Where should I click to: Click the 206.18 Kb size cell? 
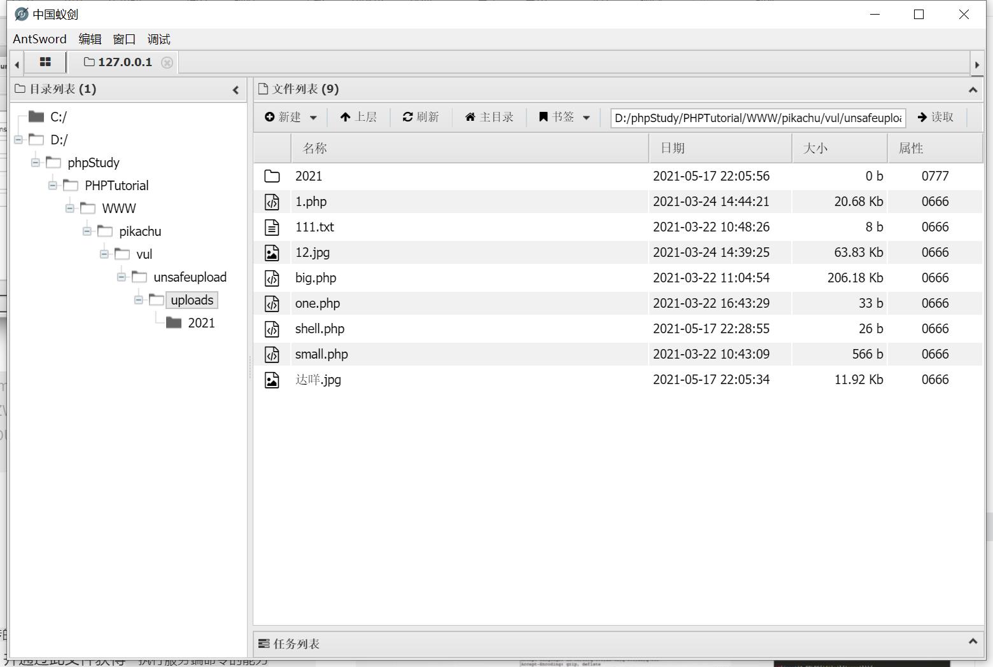(x=855, y=278)
